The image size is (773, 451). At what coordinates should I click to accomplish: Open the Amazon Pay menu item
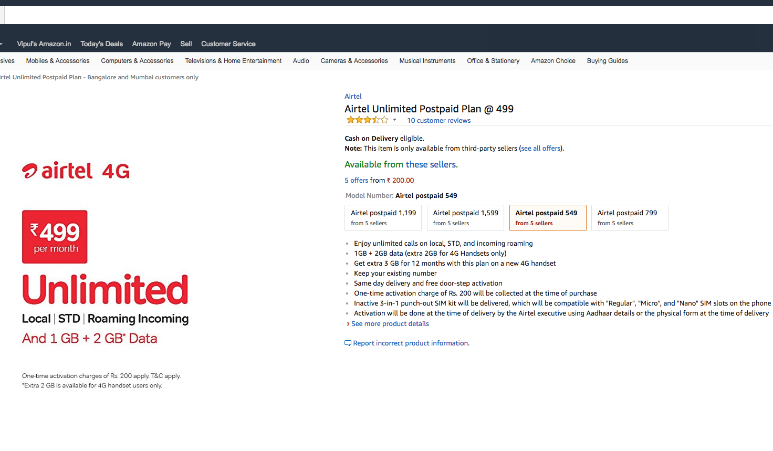click(x=151, y=44)
